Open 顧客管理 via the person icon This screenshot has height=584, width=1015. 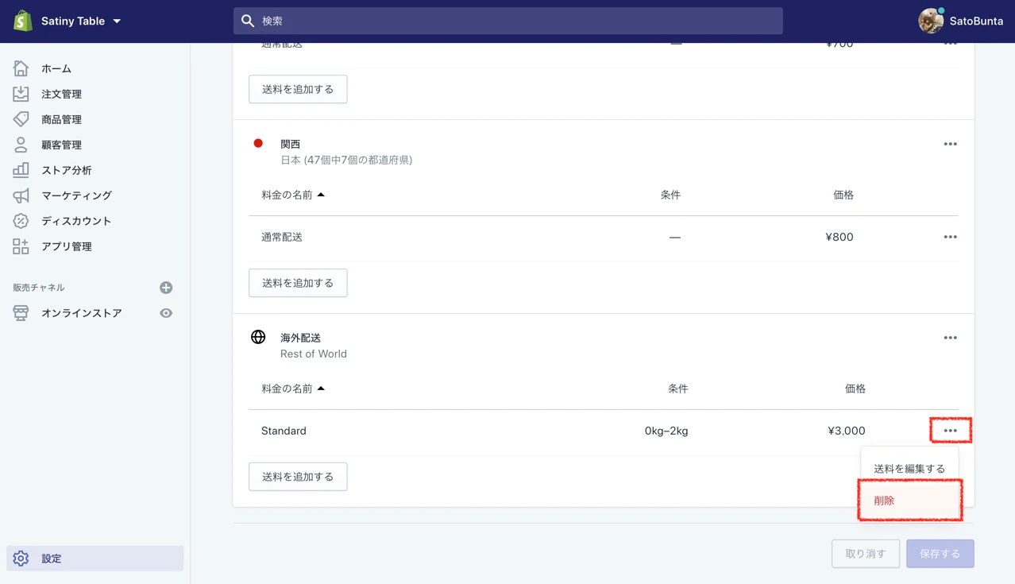21,145
